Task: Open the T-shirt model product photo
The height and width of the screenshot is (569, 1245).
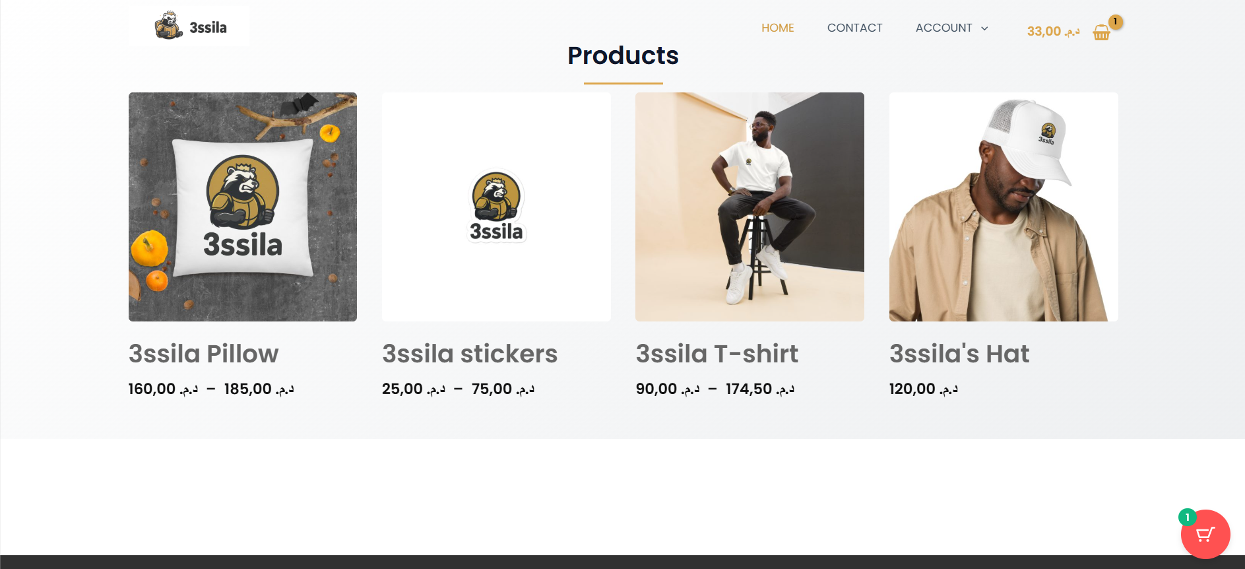Action: click(x=750, y=207)
